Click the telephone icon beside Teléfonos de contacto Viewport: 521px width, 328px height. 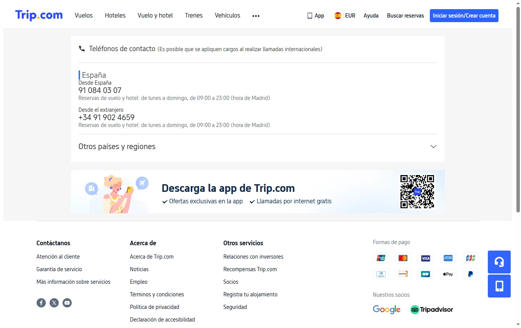tap(82, 49)
